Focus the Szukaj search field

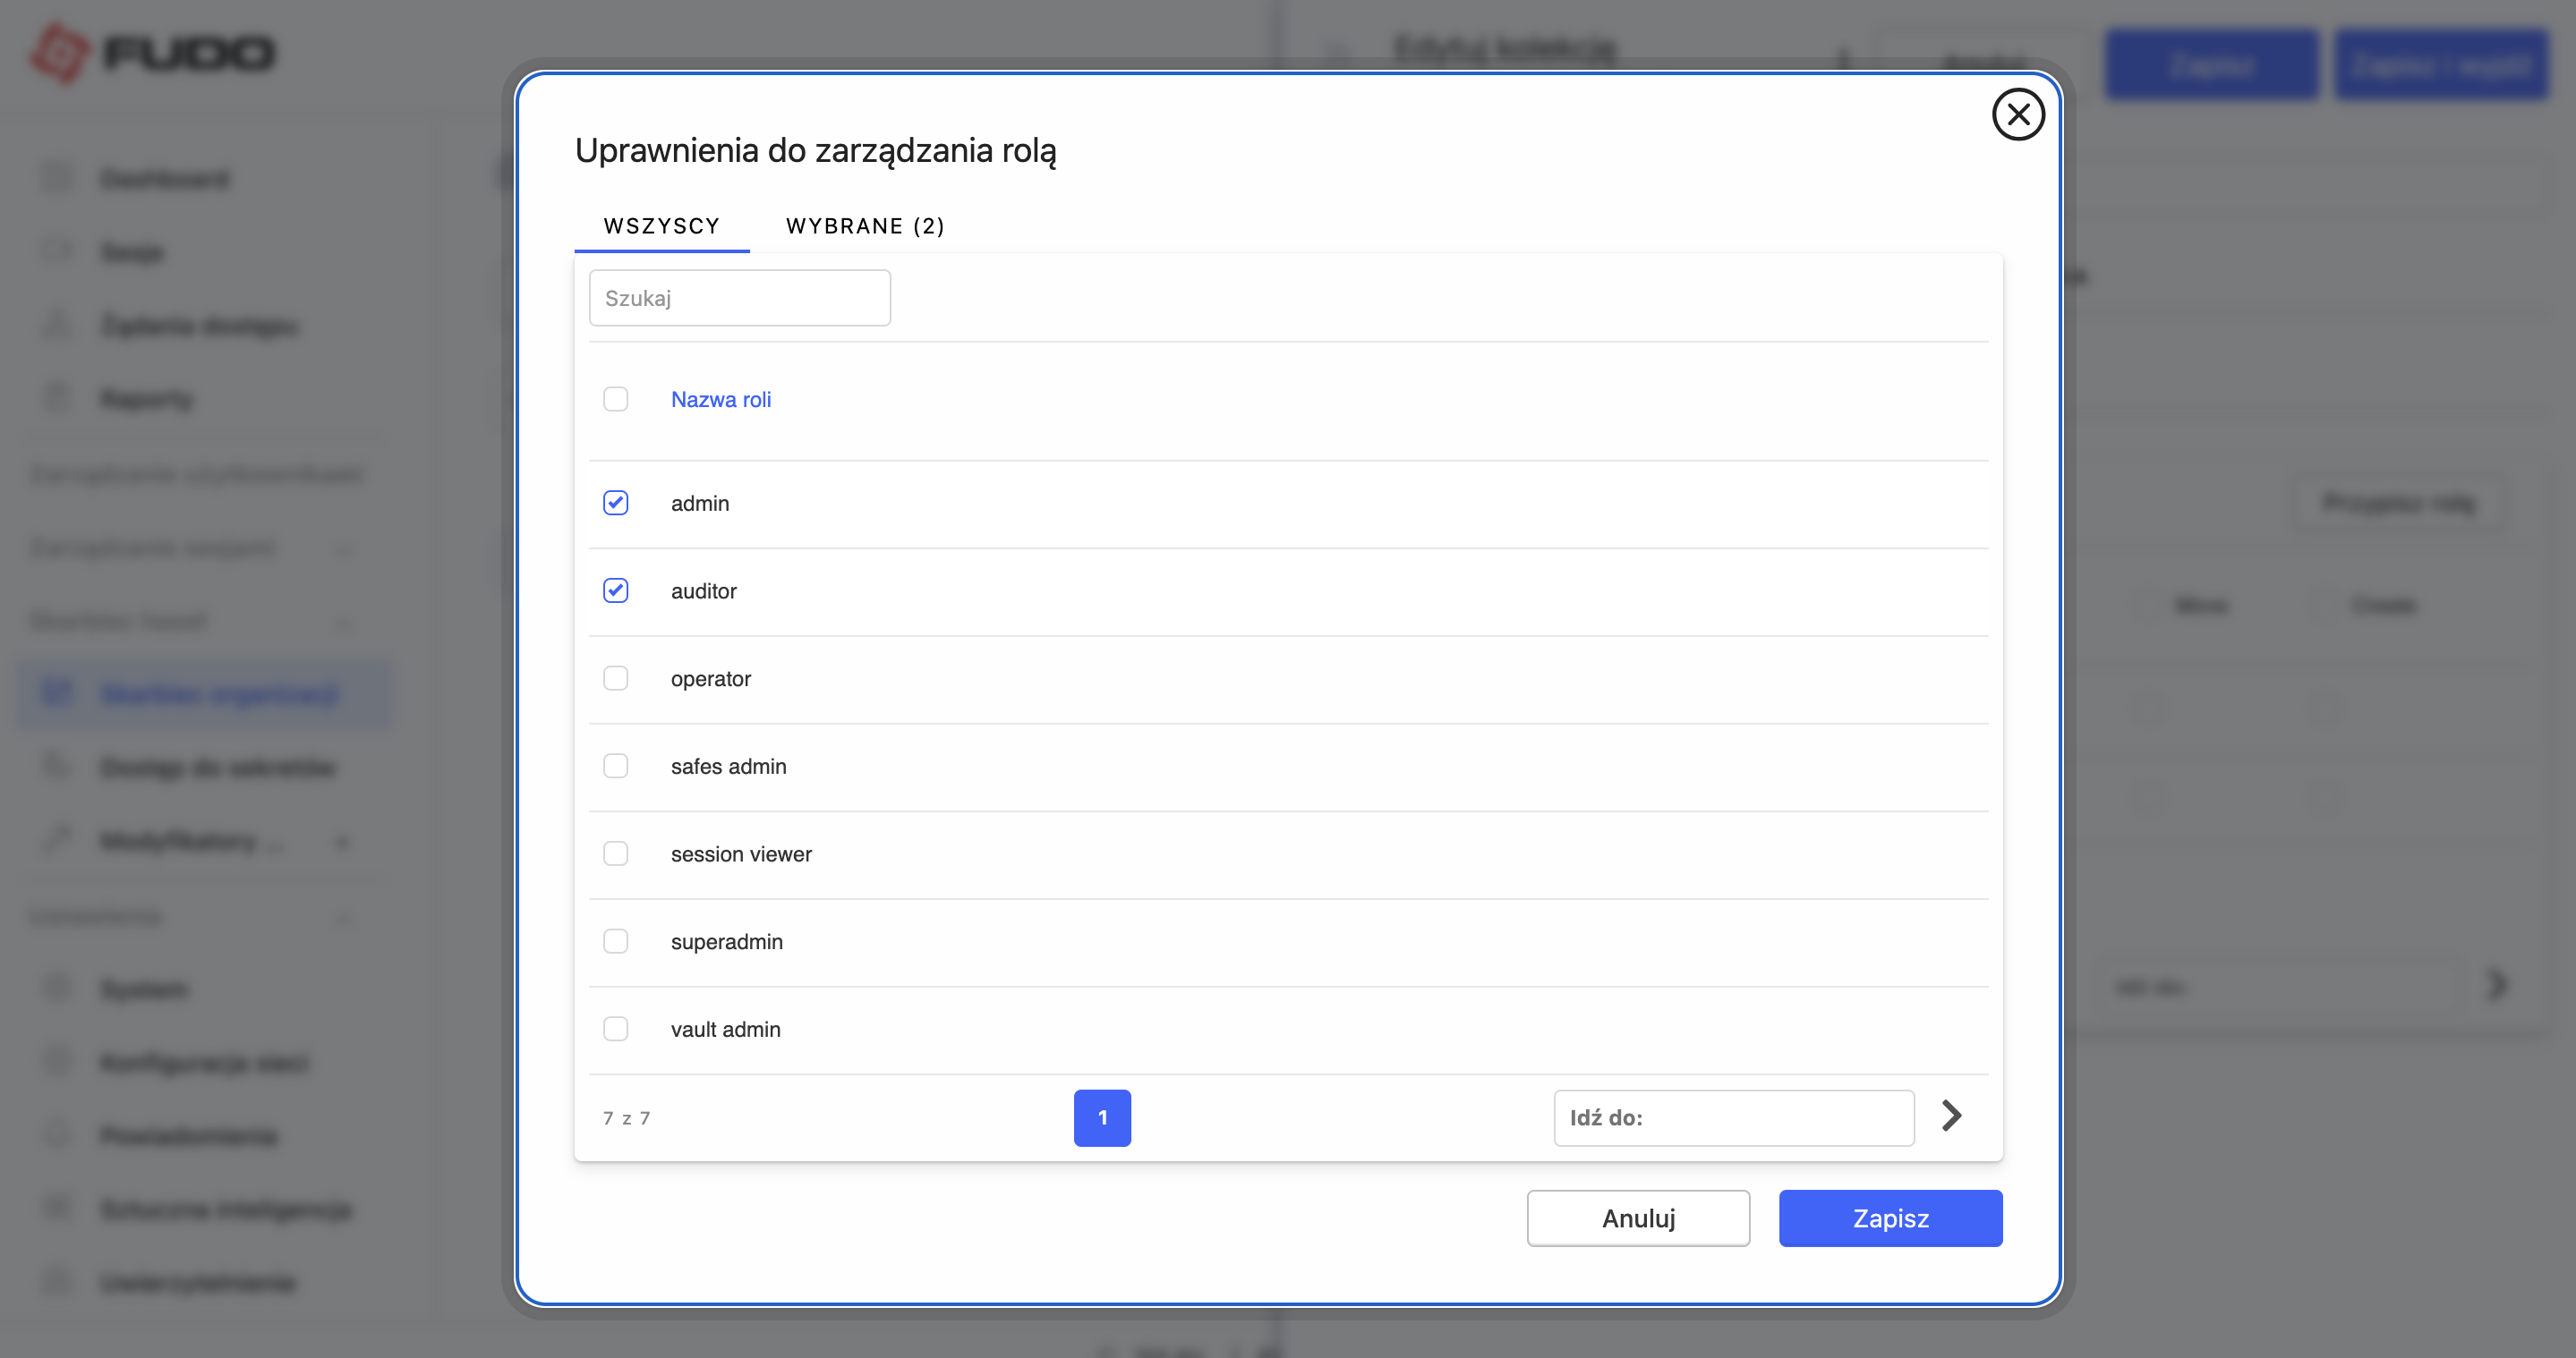[739, 298]
